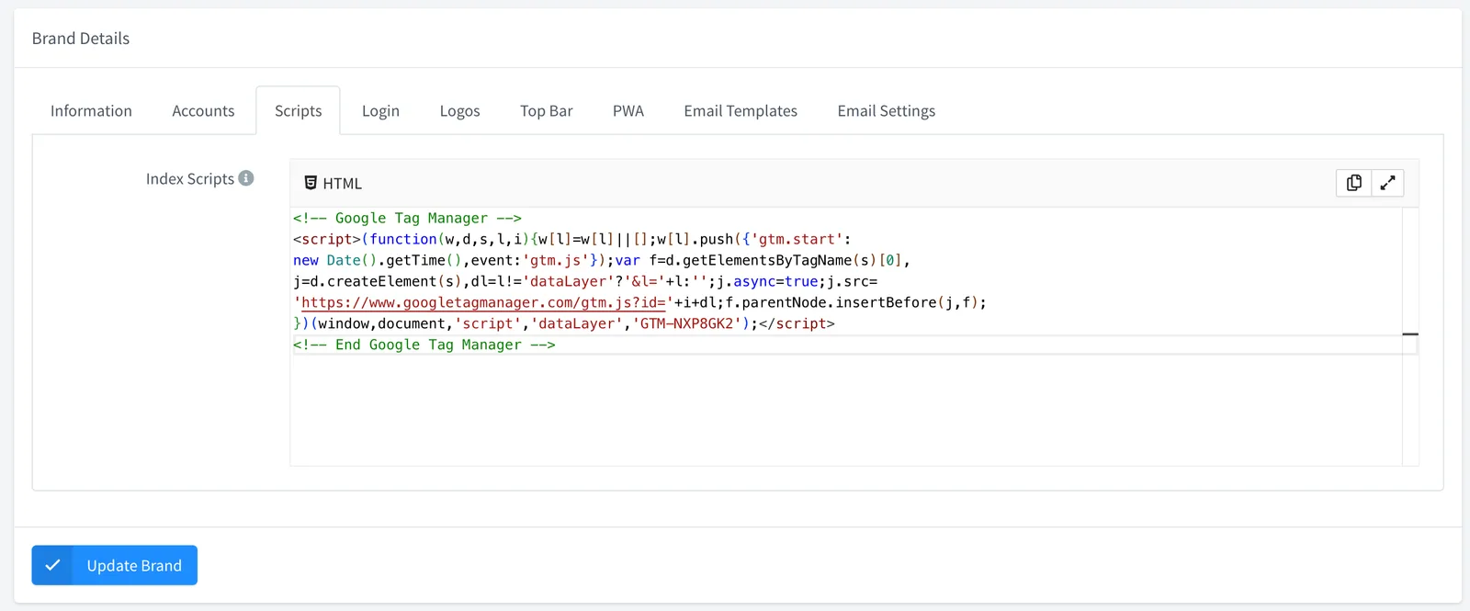This screenshot has height=611, width=1470.
Task: Click the Update Brand button
Action: point(115,565)
